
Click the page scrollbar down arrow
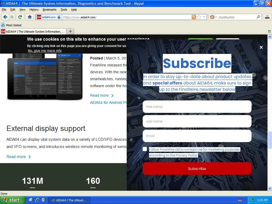click(x=270, y=188)
